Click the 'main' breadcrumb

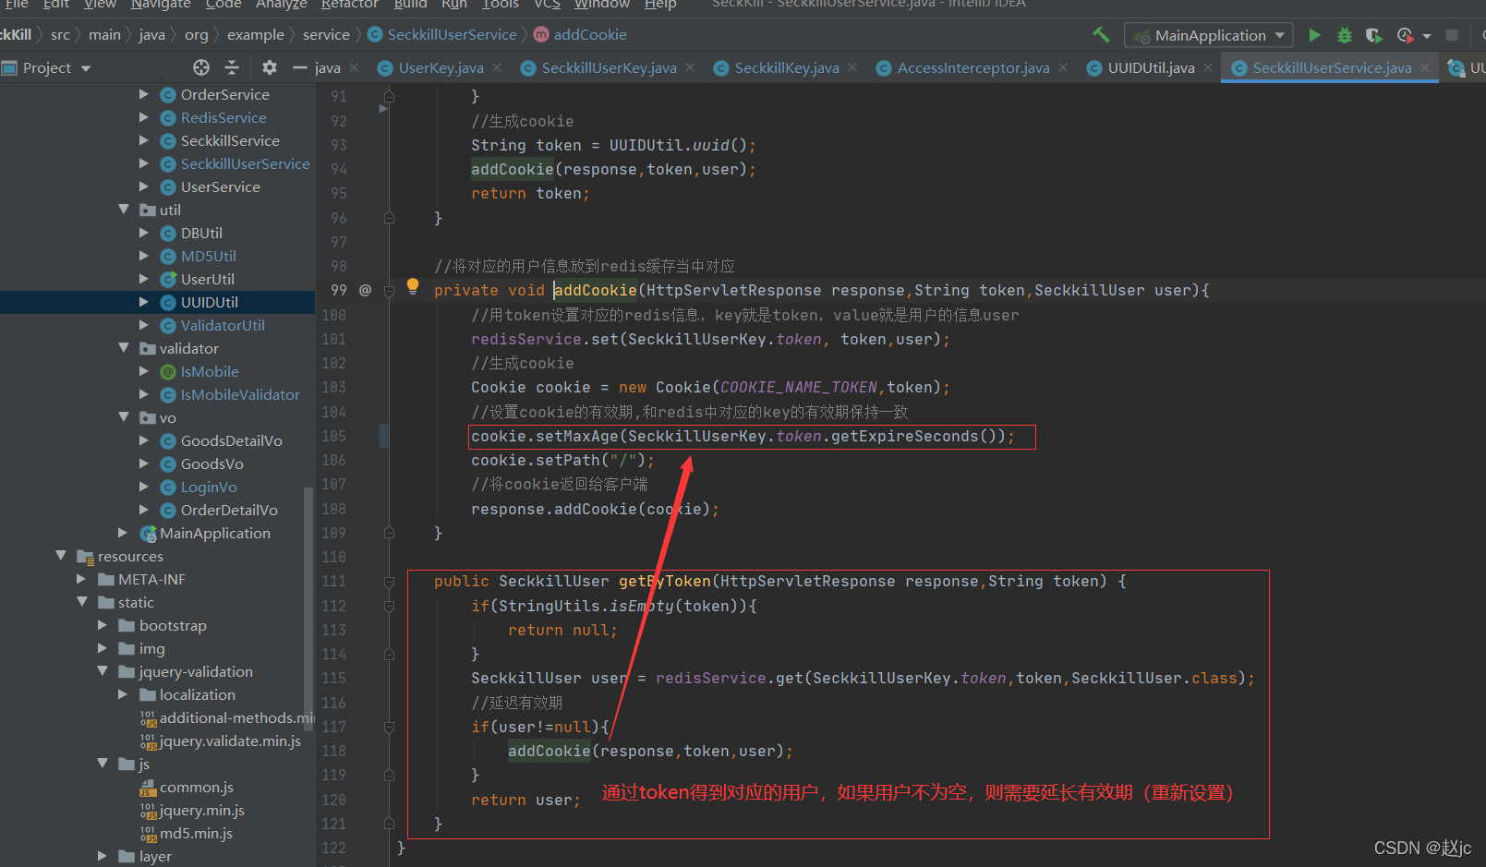(x=105, y=34)
